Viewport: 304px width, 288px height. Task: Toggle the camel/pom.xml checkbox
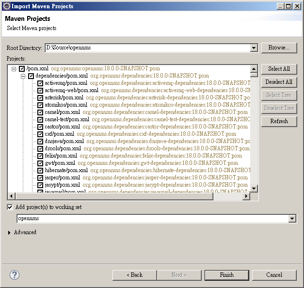pyautogui.click(x=40, y=112)
